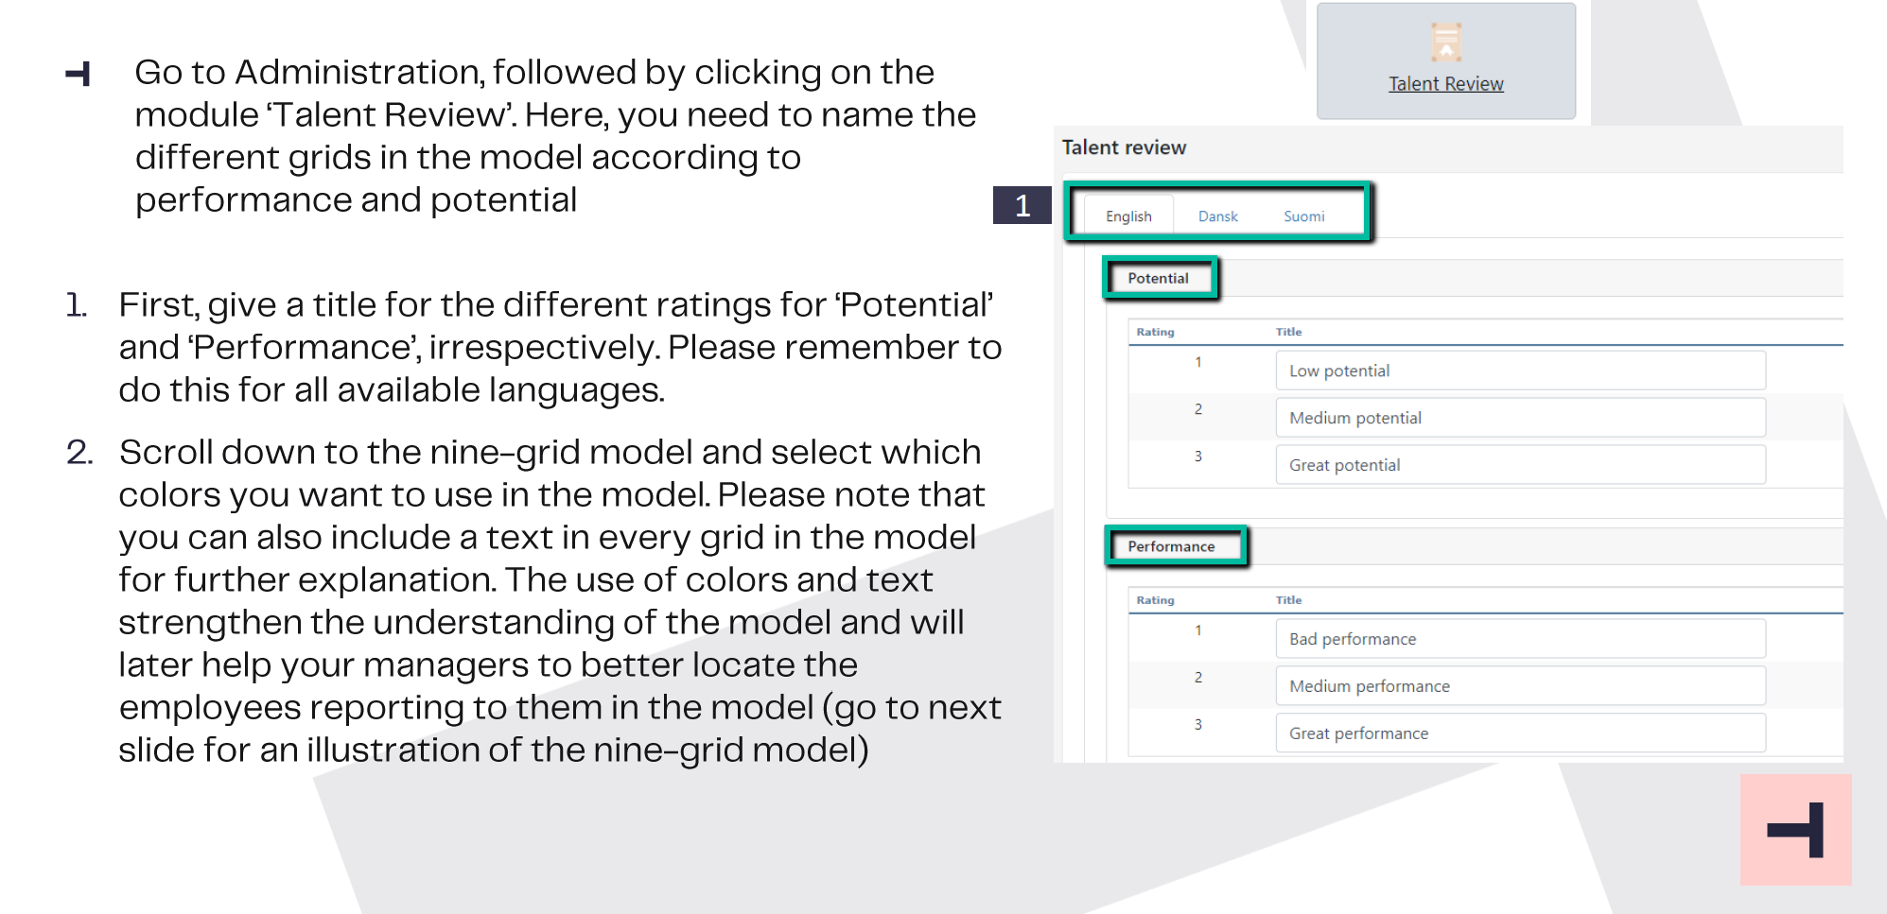Click the Performance section header

1171,546
